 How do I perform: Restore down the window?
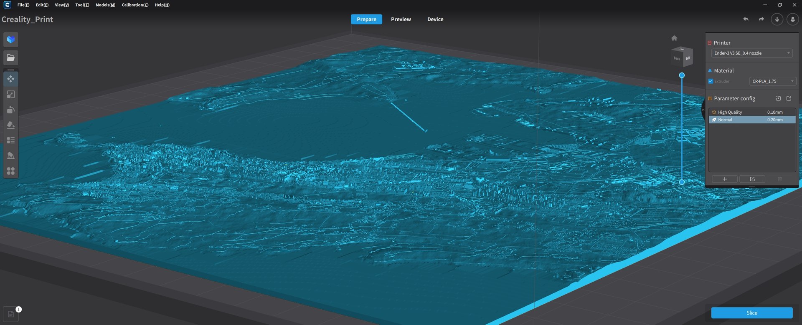tap(780, 5)
